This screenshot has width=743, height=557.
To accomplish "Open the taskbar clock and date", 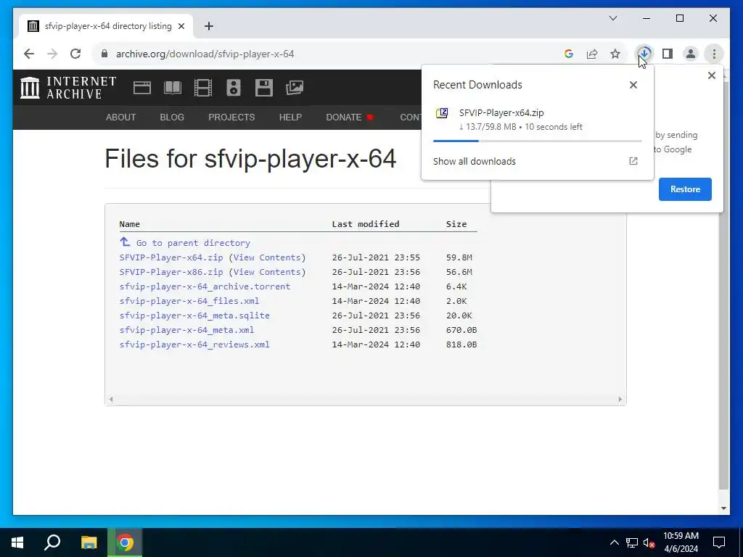I will [x=681, y=542].
